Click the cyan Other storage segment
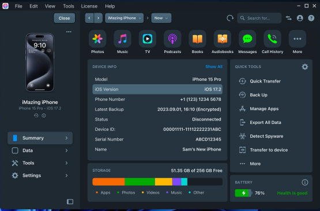Image resolution: width=320 pixels, height=211 pixels. point(185,182)
